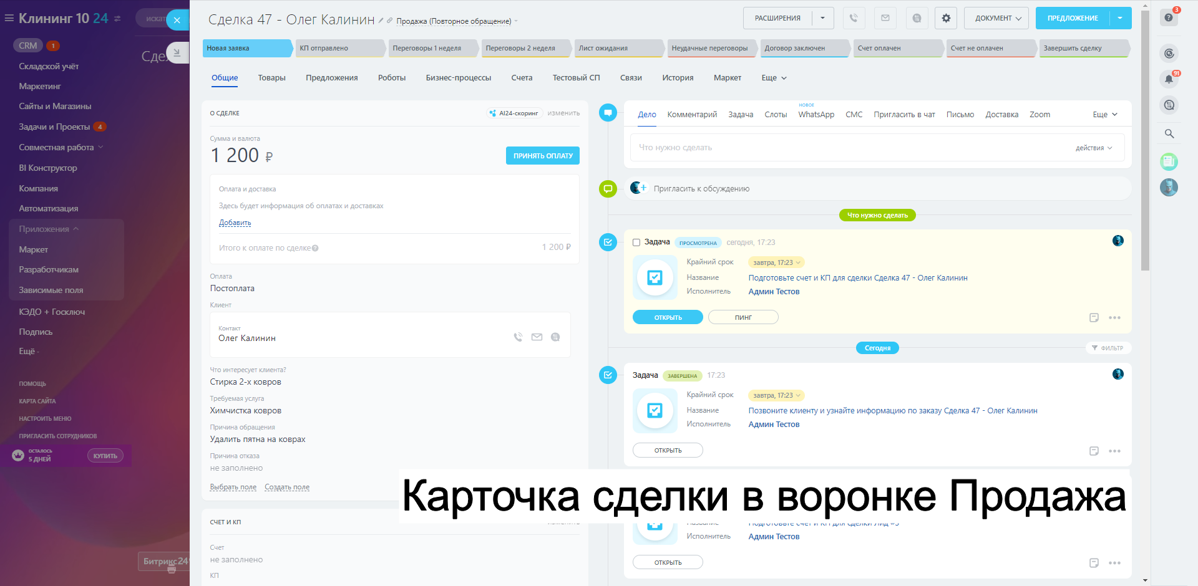
Task: Open the Продажа (Повторное обращение) pipeline selector
Action: [x=457, y=21]
